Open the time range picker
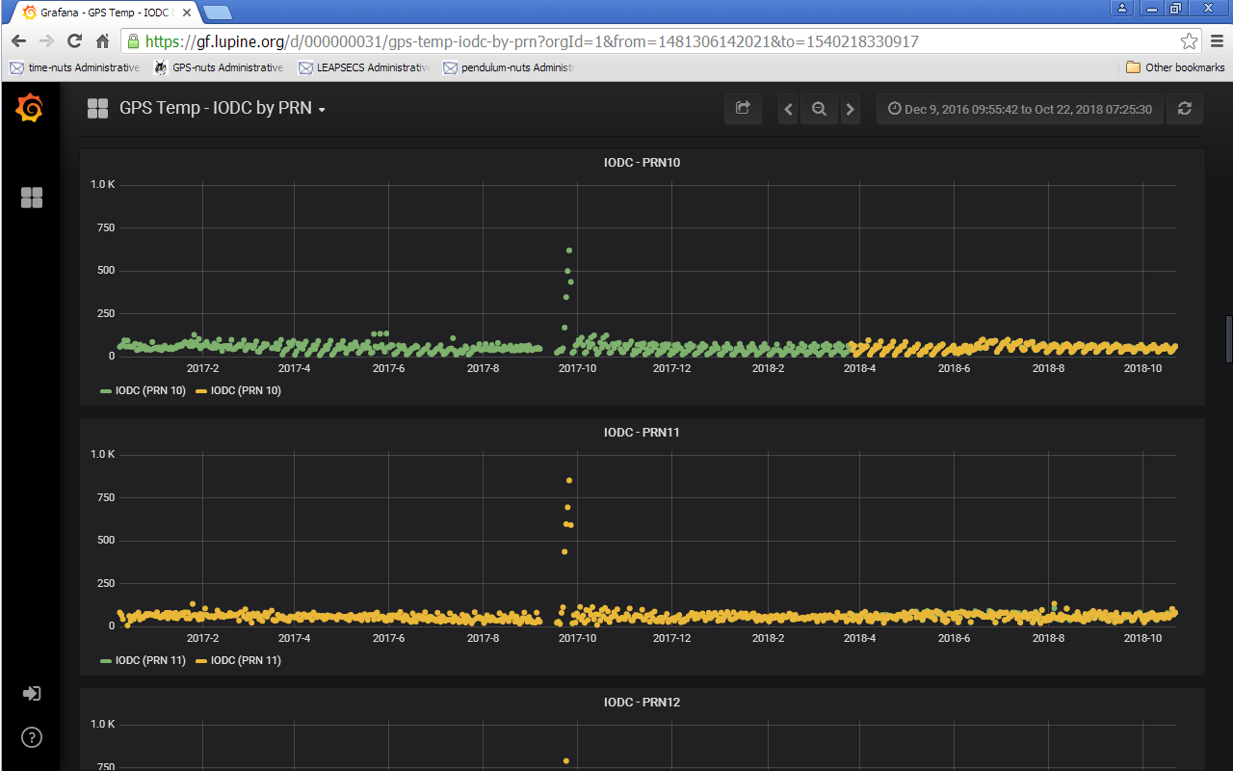This screenshot has height=771, width=1233. point(1019,109)
